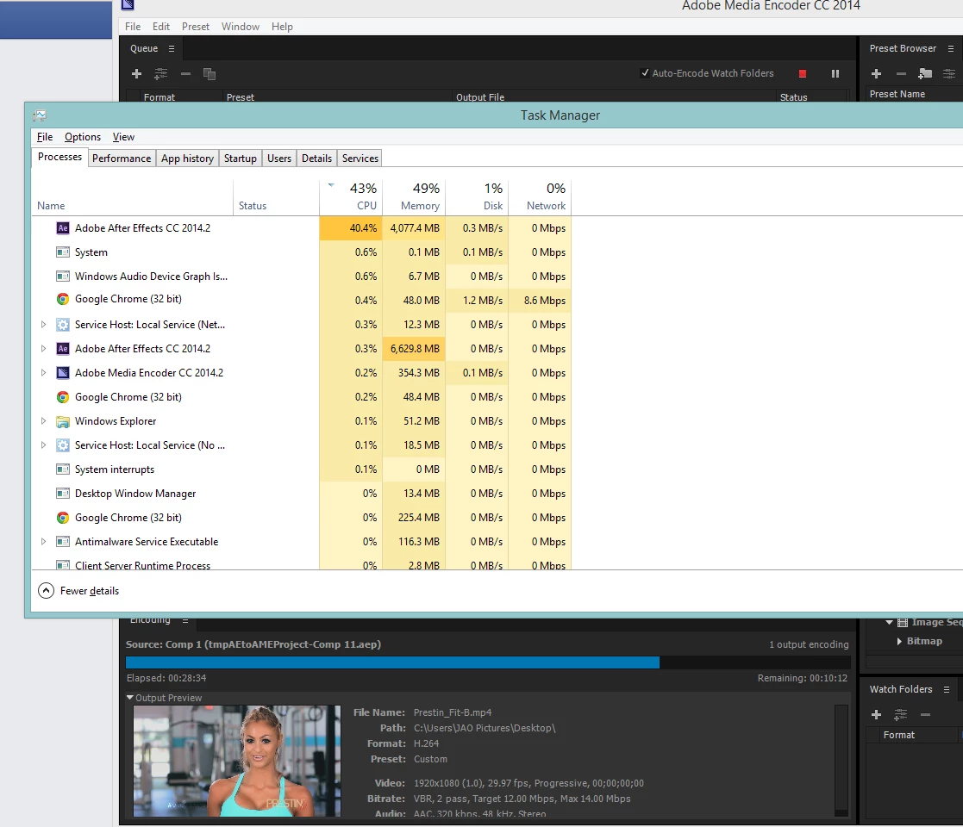Open Media Encoder Preset menu
The height and width of the screenshot is (827, 963).
[x=196, y=27]
